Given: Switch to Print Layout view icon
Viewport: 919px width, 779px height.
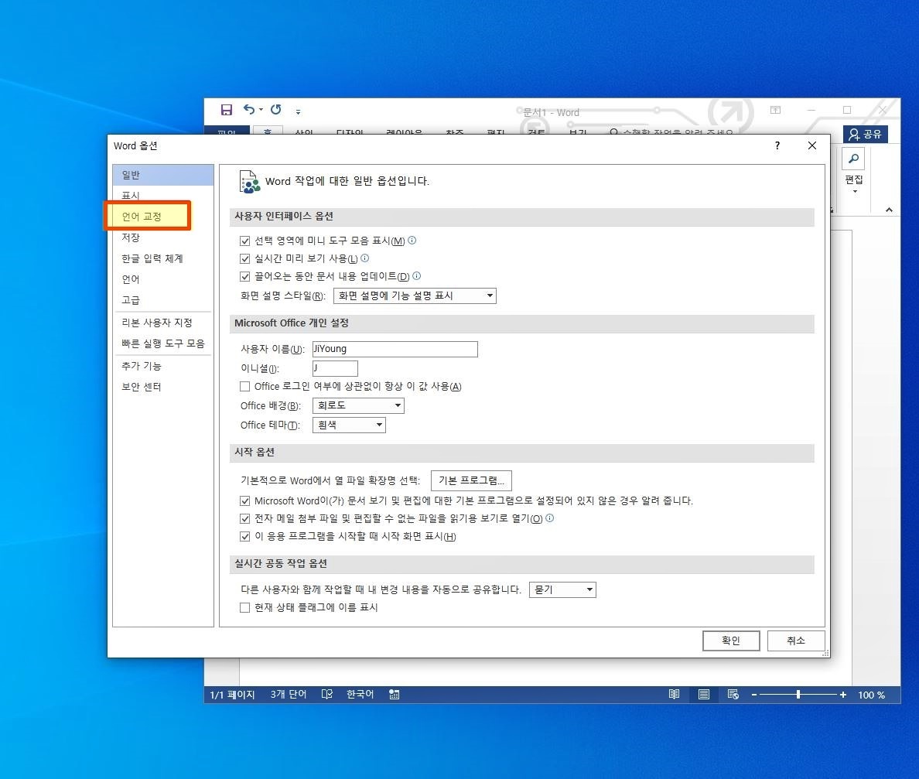Looking at the screenshot, I should point(704,695).
